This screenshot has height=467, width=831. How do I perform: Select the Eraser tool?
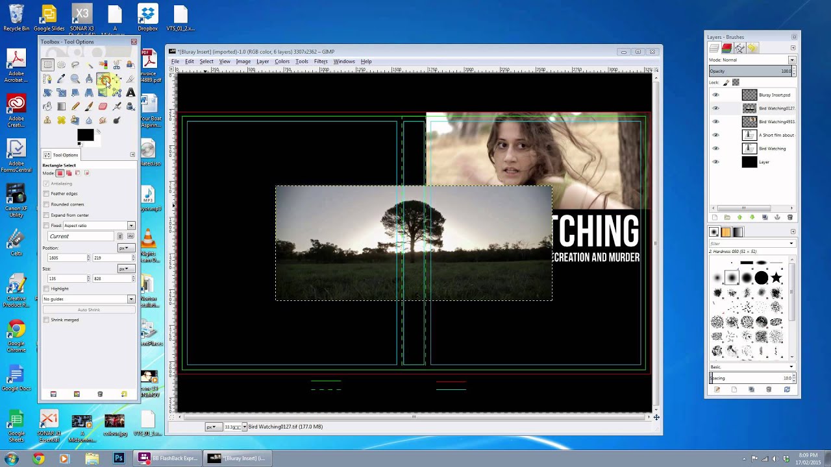tap(103, 106)
